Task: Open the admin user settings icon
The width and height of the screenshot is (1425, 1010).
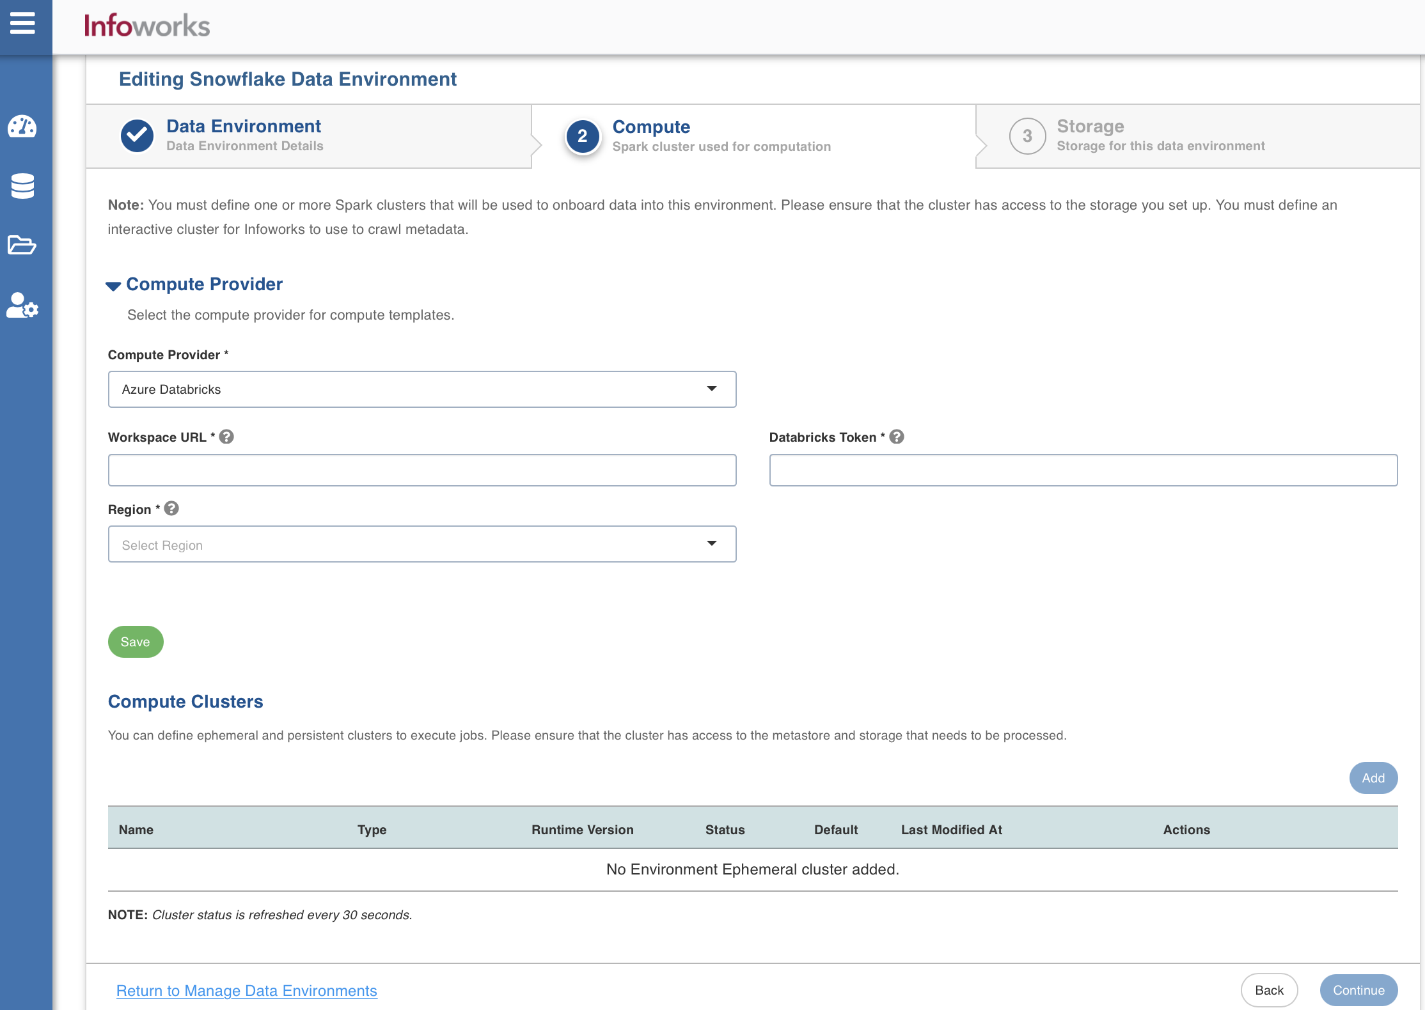Action: tap(22, 306)
